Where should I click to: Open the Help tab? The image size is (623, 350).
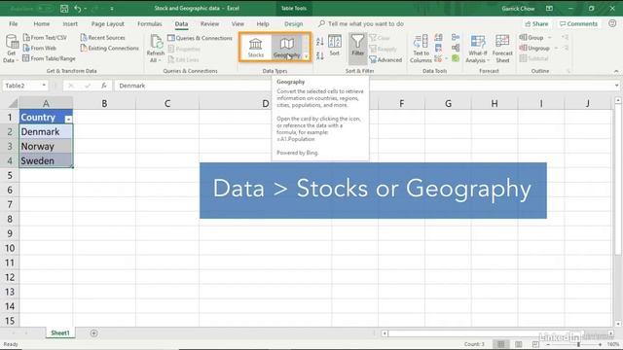(x=263, y=23)
